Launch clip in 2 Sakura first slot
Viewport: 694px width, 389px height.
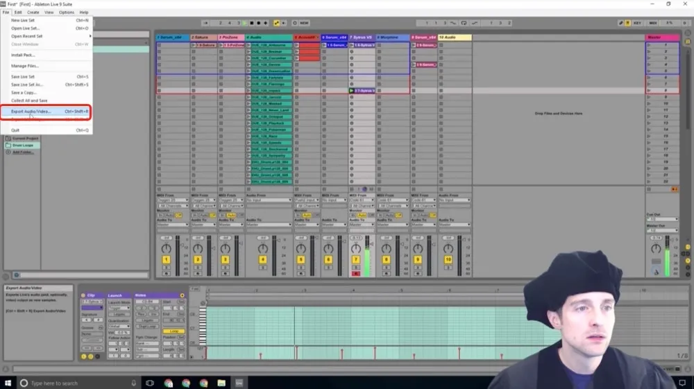(194, 45)
